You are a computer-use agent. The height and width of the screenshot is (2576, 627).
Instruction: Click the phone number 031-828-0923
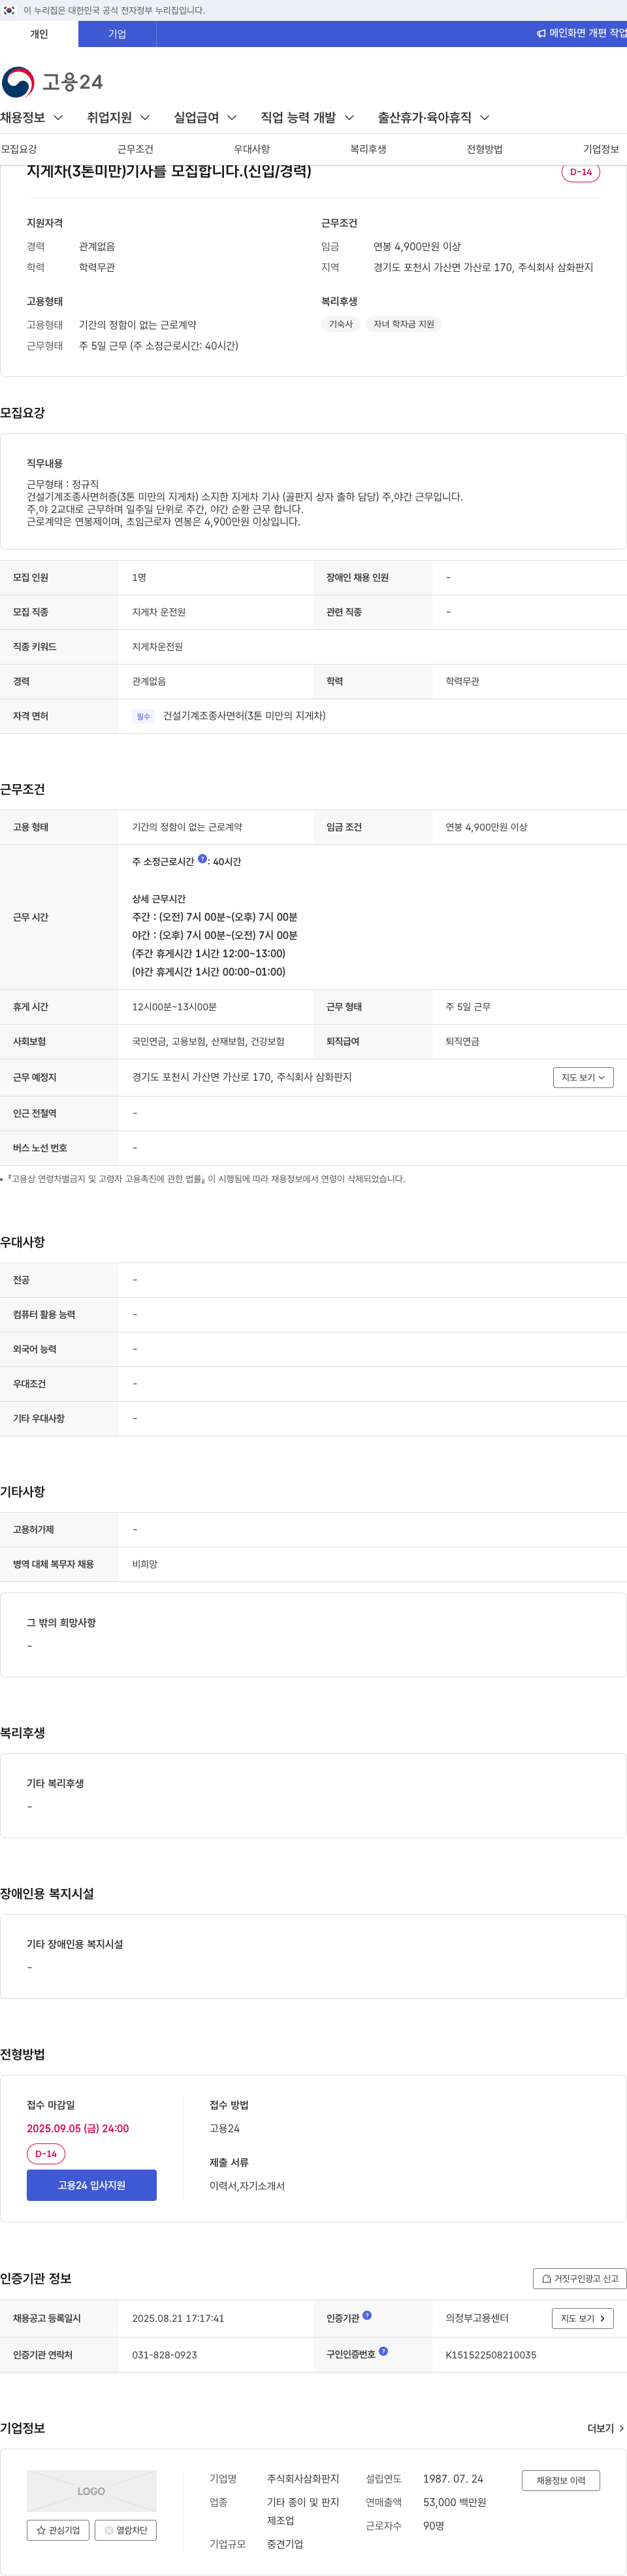165,2355
